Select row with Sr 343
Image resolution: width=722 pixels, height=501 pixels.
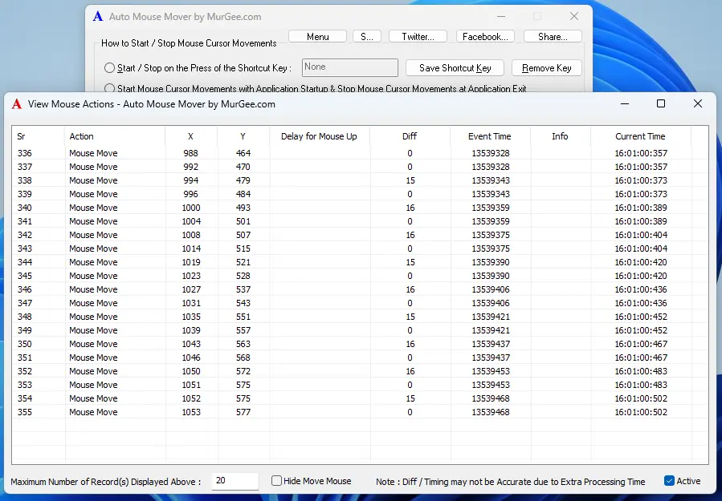click(x=360, y=248)
